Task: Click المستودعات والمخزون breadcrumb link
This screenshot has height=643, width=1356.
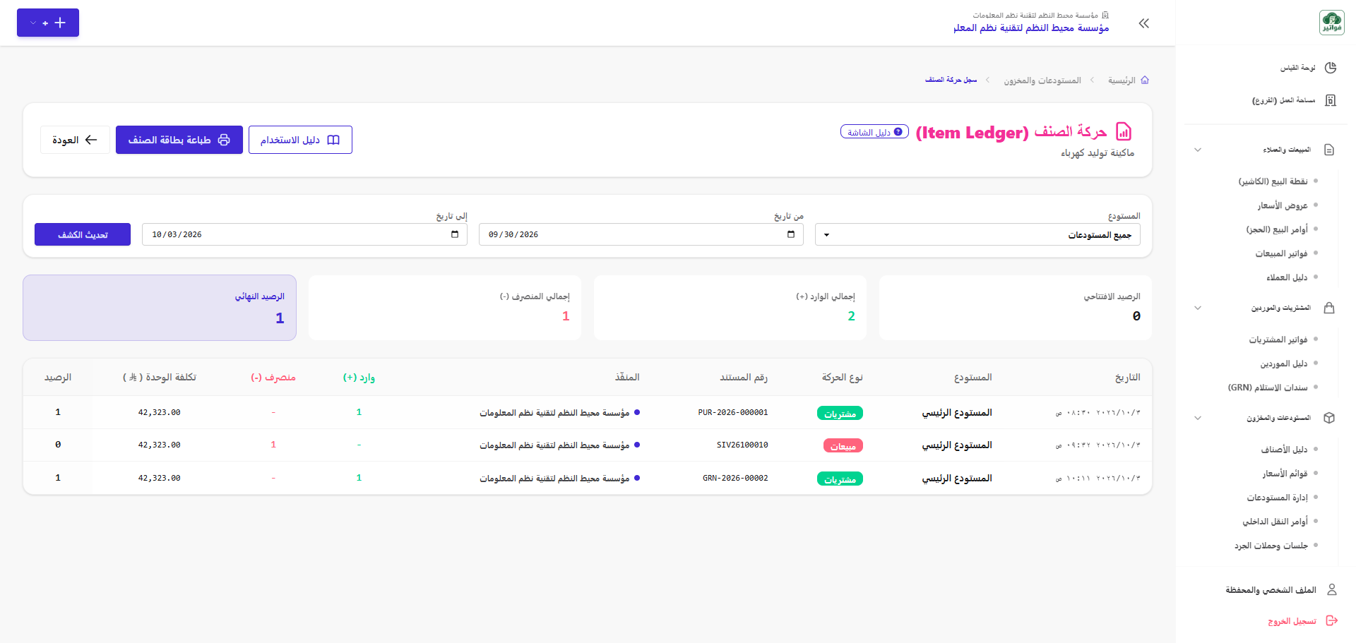Action: pos(1042,80)
